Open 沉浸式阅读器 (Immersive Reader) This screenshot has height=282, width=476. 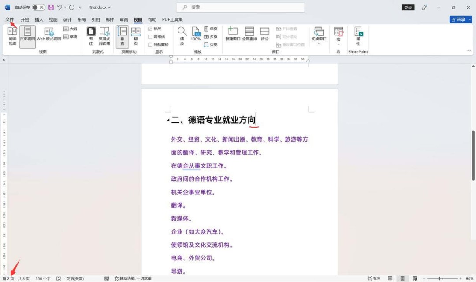pos(104,35)
